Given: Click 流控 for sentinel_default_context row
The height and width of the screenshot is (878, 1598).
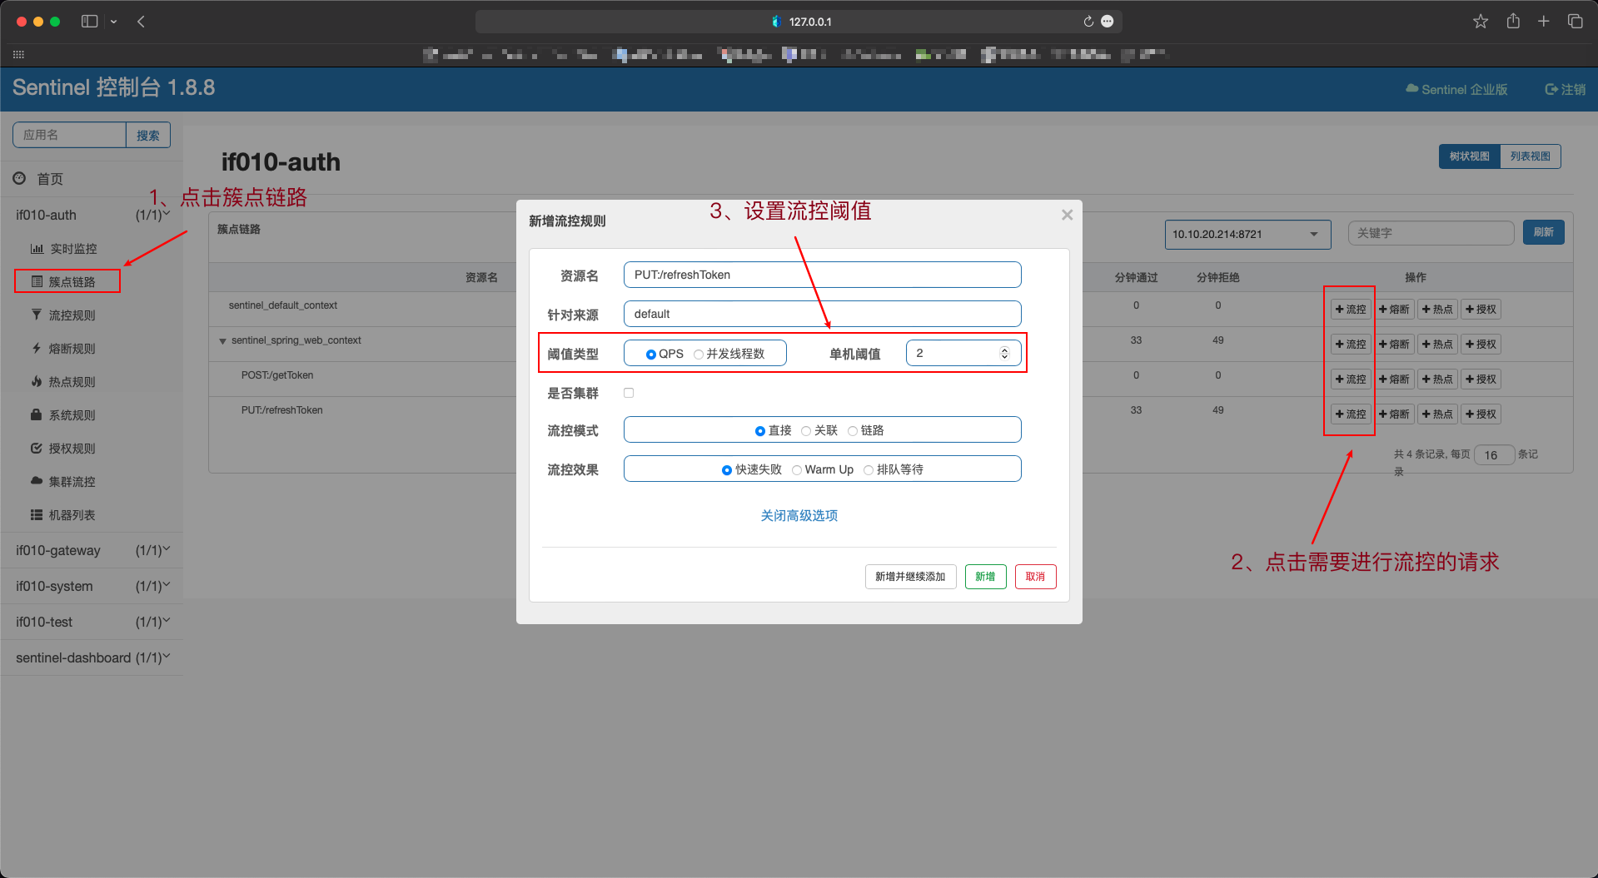Looking at the screenshot, I should pyautogui.click(x=1351, y=309).
